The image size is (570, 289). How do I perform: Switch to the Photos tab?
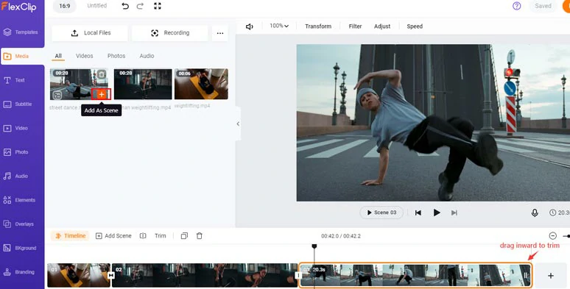[116, 56]
